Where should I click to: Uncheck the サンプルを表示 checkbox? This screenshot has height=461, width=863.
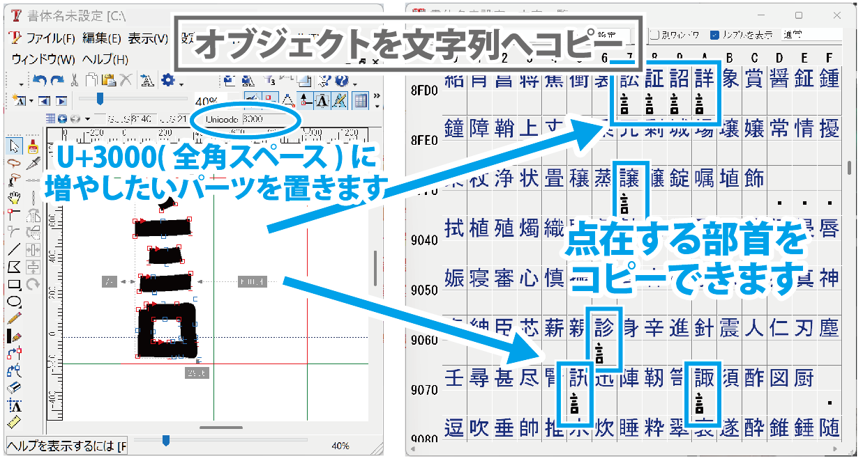715,35
